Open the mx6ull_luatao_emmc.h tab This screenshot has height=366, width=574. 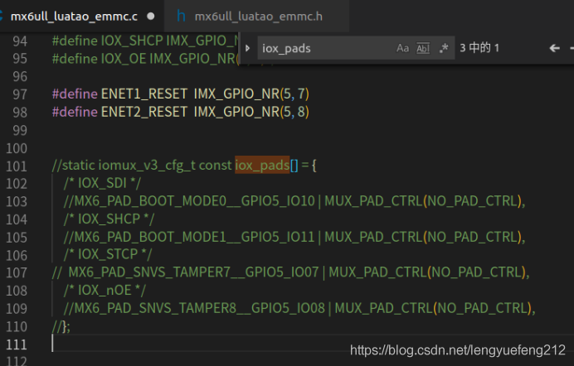[x=259, y=17]
